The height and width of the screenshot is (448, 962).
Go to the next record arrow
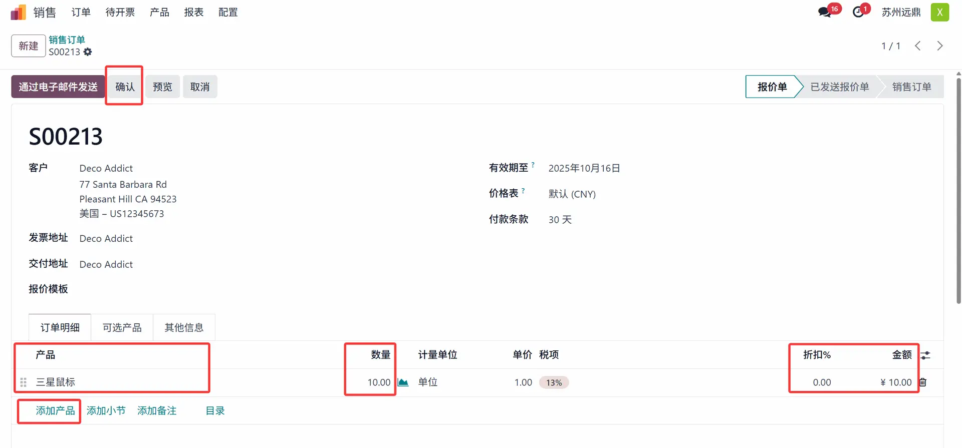tap(939, 46)
